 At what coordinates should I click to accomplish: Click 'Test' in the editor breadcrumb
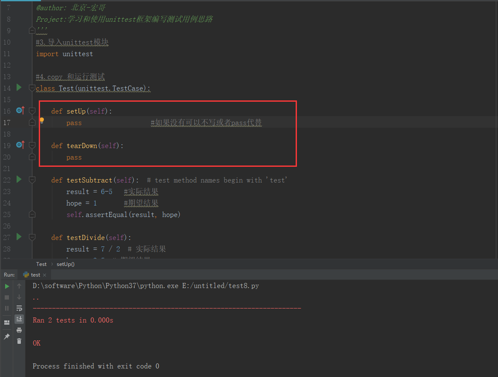click(41, 264)
